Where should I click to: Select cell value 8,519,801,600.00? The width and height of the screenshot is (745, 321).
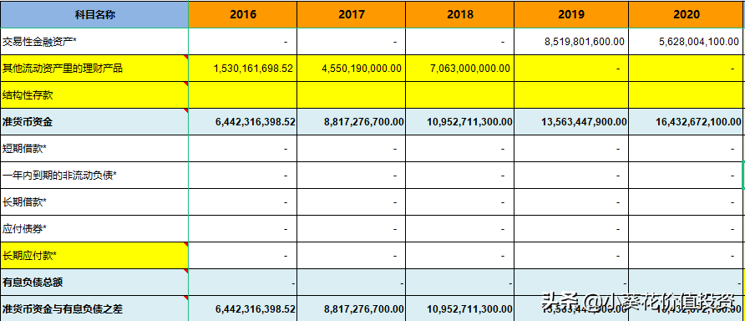click(585, 42)
